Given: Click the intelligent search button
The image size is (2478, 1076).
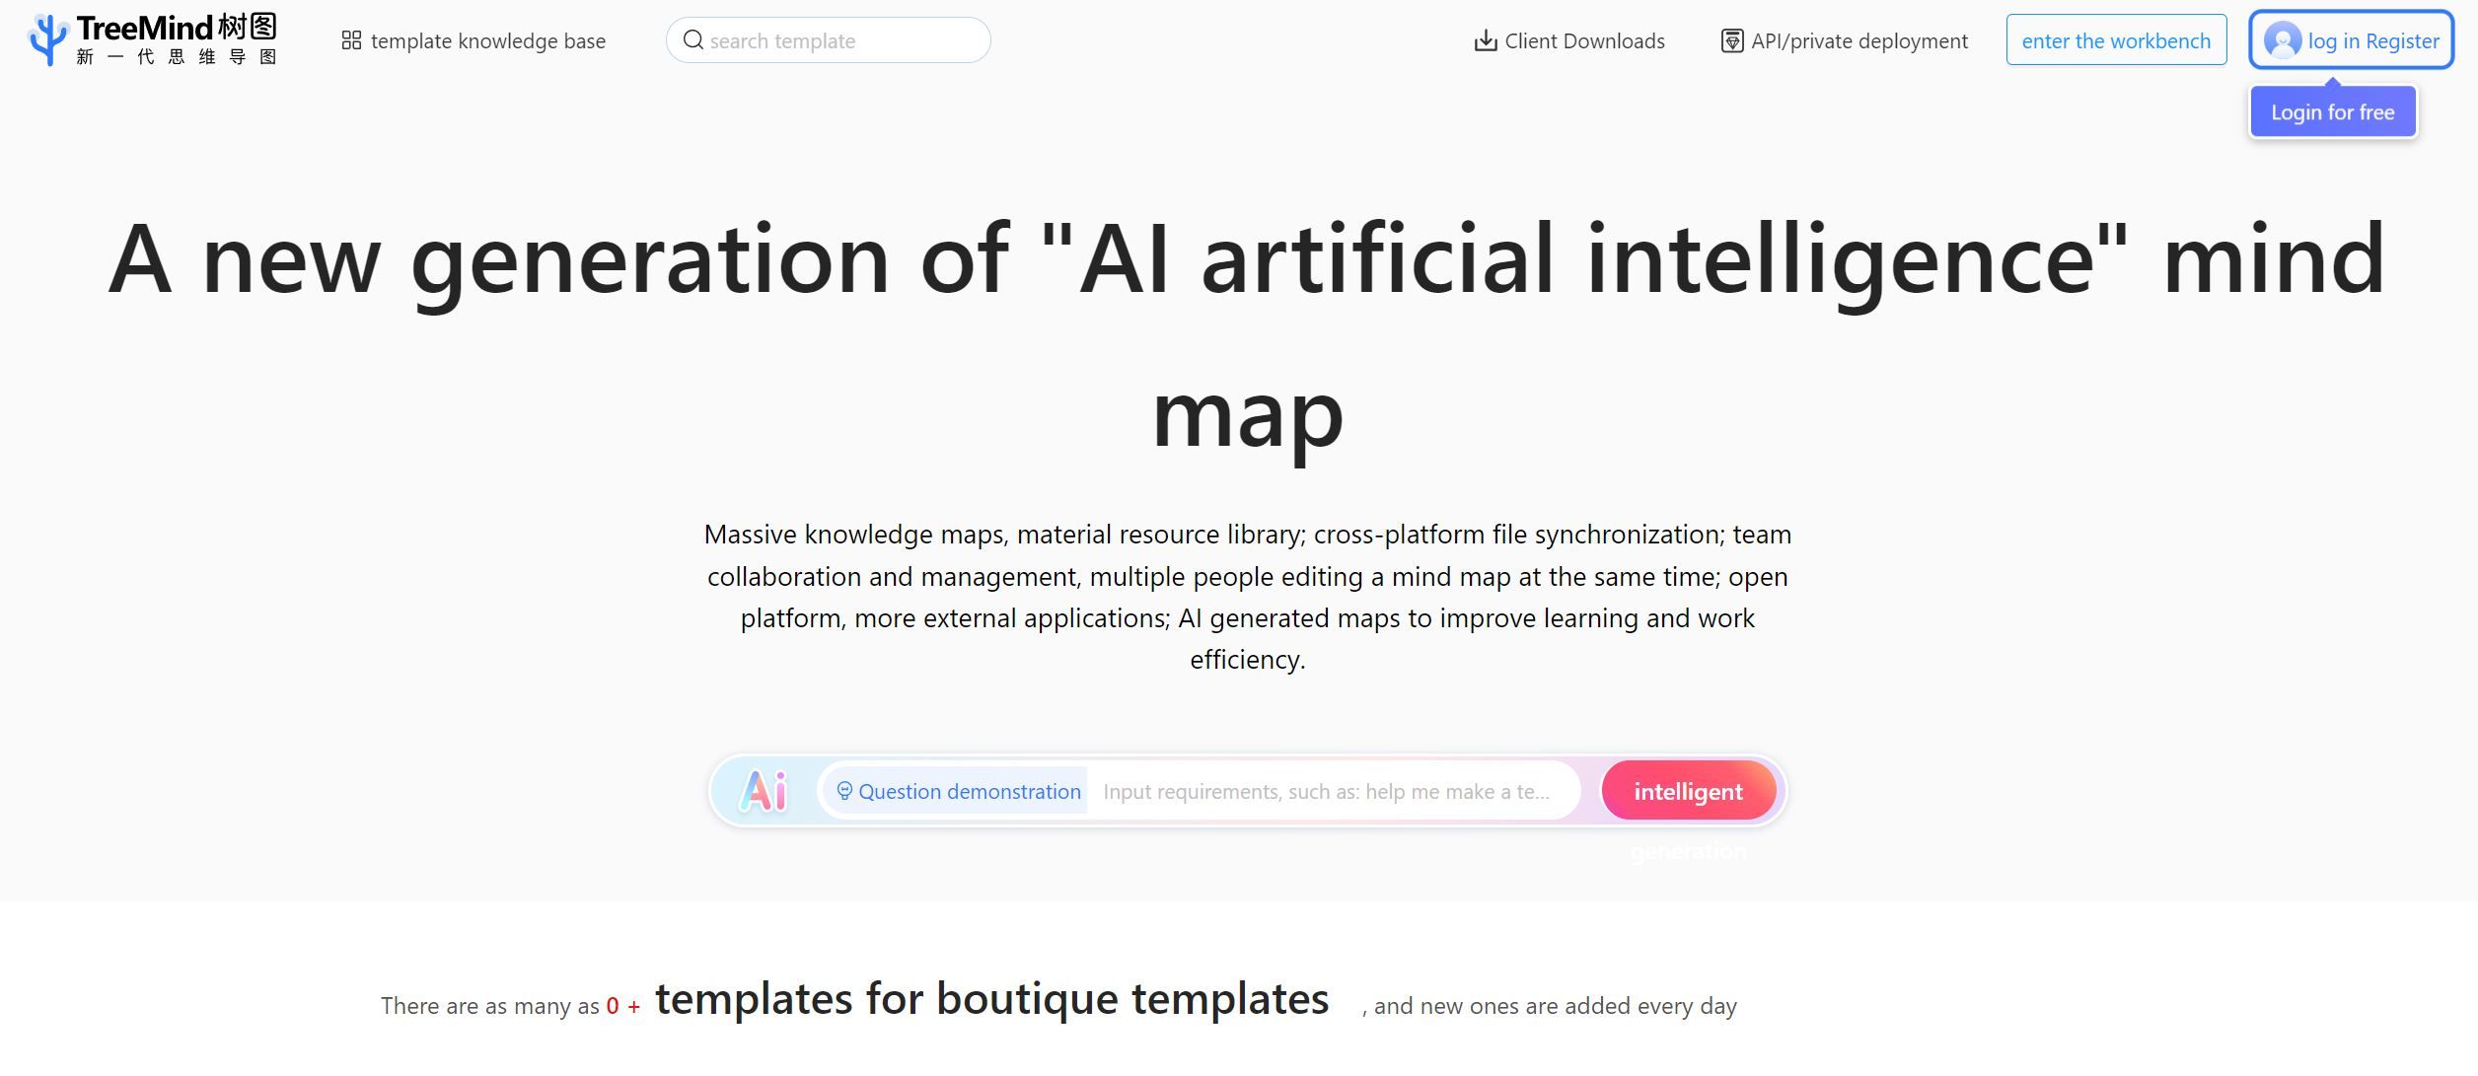Looking at the screenshot, I should (1688, 790).
